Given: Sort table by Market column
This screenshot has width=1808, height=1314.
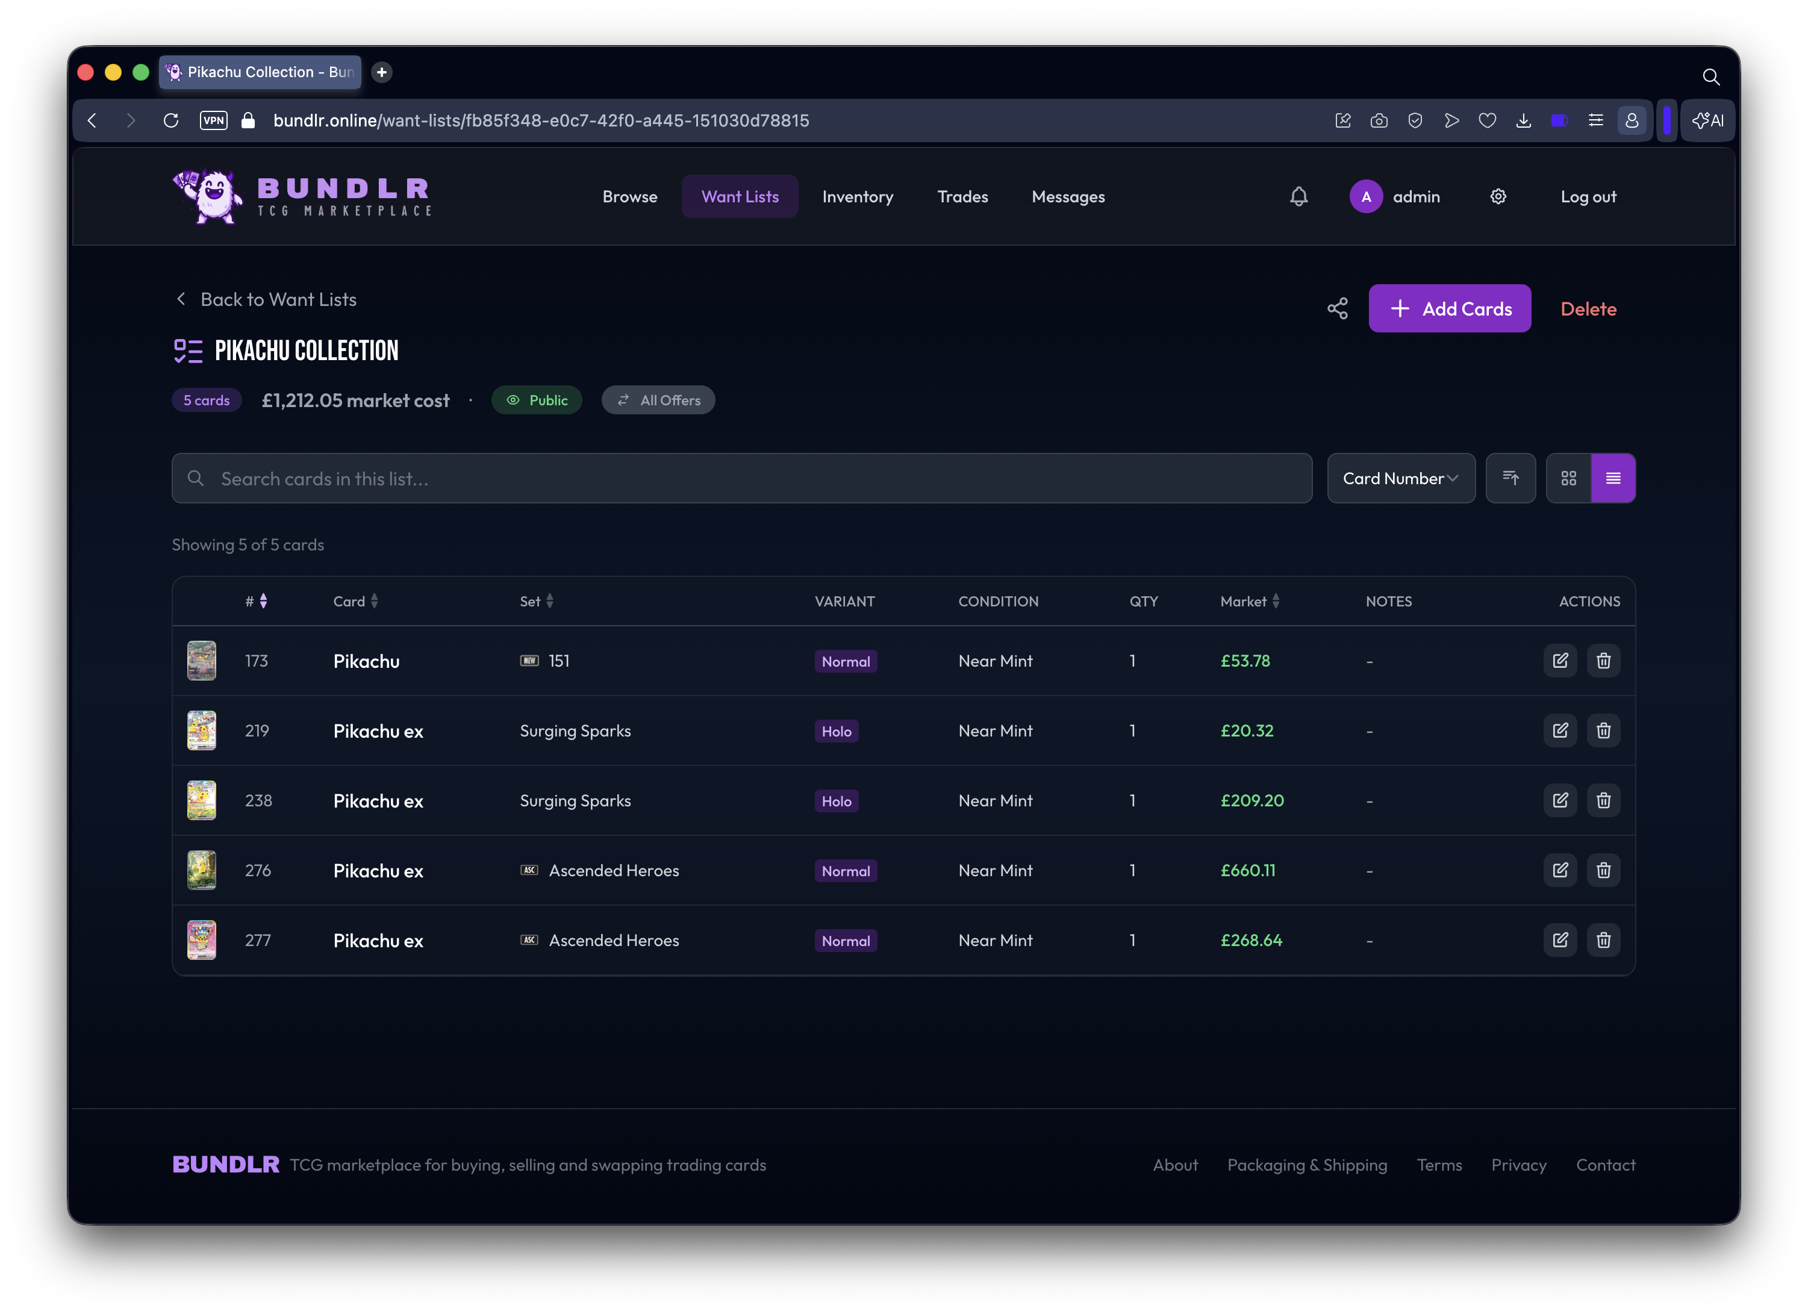Looking at the screenshot, I should tap(1250, 600).
